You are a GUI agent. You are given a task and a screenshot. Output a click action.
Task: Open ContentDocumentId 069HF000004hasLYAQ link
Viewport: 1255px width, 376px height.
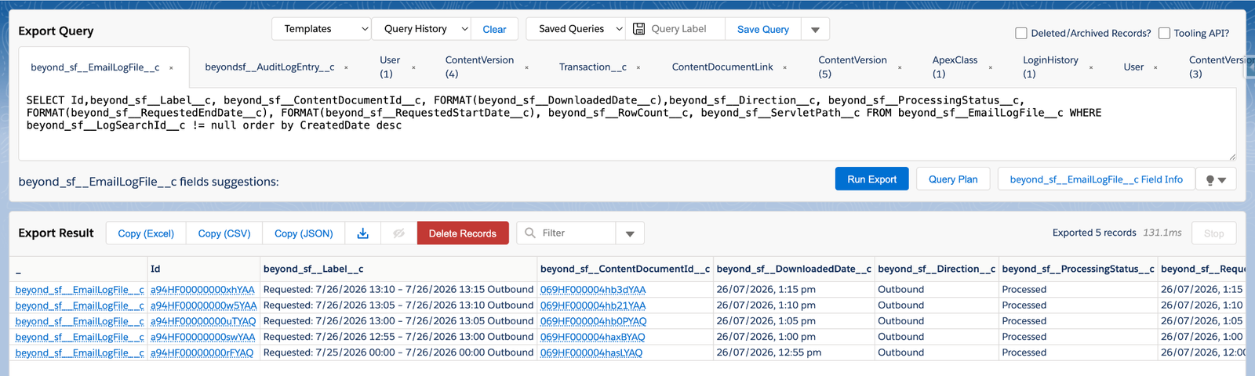(x=591, y=352)
